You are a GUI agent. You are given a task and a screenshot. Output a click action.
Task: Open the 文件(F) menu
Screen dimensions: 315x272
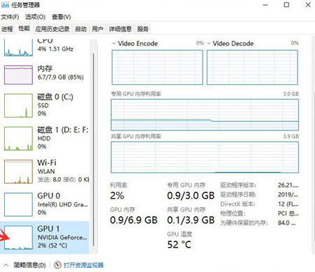10,17
